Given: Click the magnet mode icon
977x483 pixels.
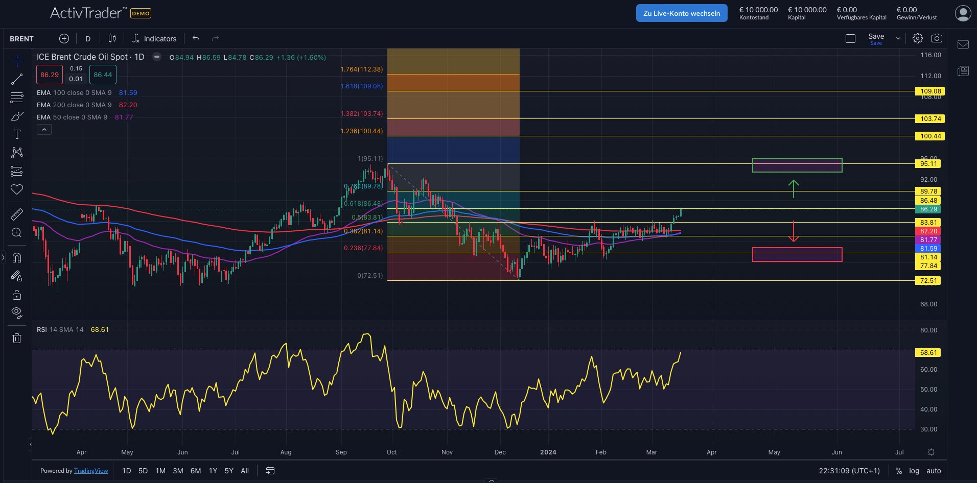Looking at the screenshot, I should 17,257.
